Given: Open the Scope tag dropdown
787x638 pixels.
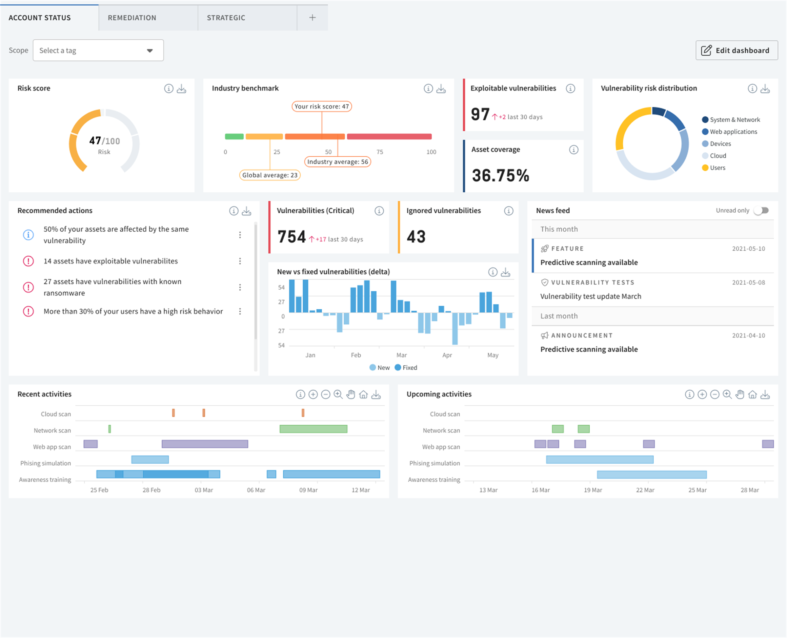Looking at the screenshot, I should (98, 50).
